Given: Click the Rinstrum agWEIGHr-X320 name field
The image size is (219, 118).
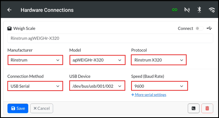Looking at the screenshot, I should pos(110,38).
